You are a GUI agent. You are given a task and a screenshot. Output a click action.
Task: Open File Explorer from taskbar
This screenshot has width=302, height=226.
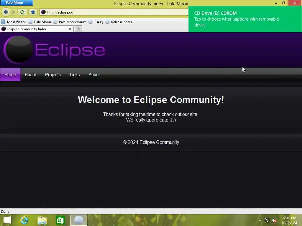tap(42, 220)
